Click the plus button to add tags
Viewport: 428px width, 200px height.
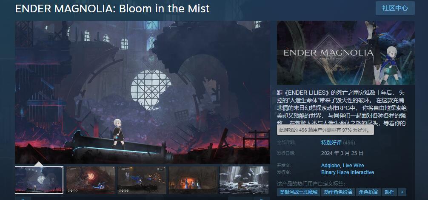[402, 192]
